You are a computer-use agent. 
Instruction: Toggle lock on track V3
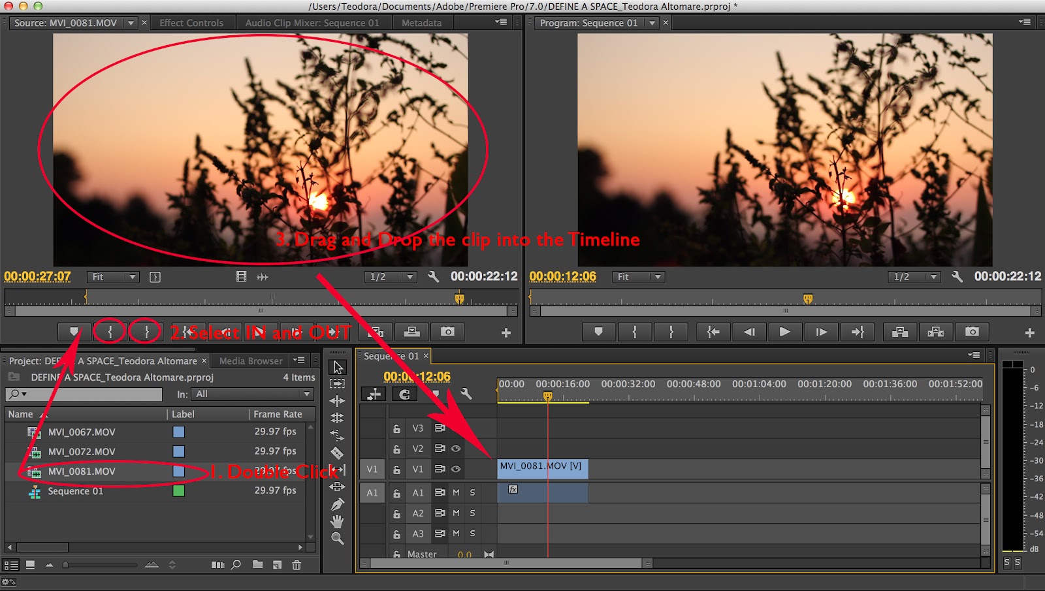(396, 429)
